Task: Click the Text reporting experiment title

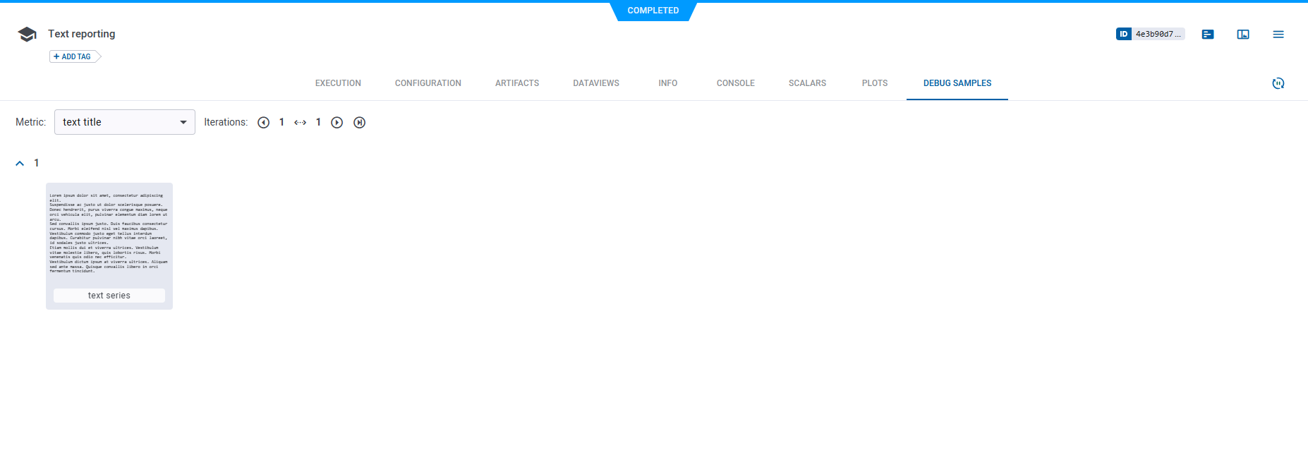Action: (x=81, y=34)
